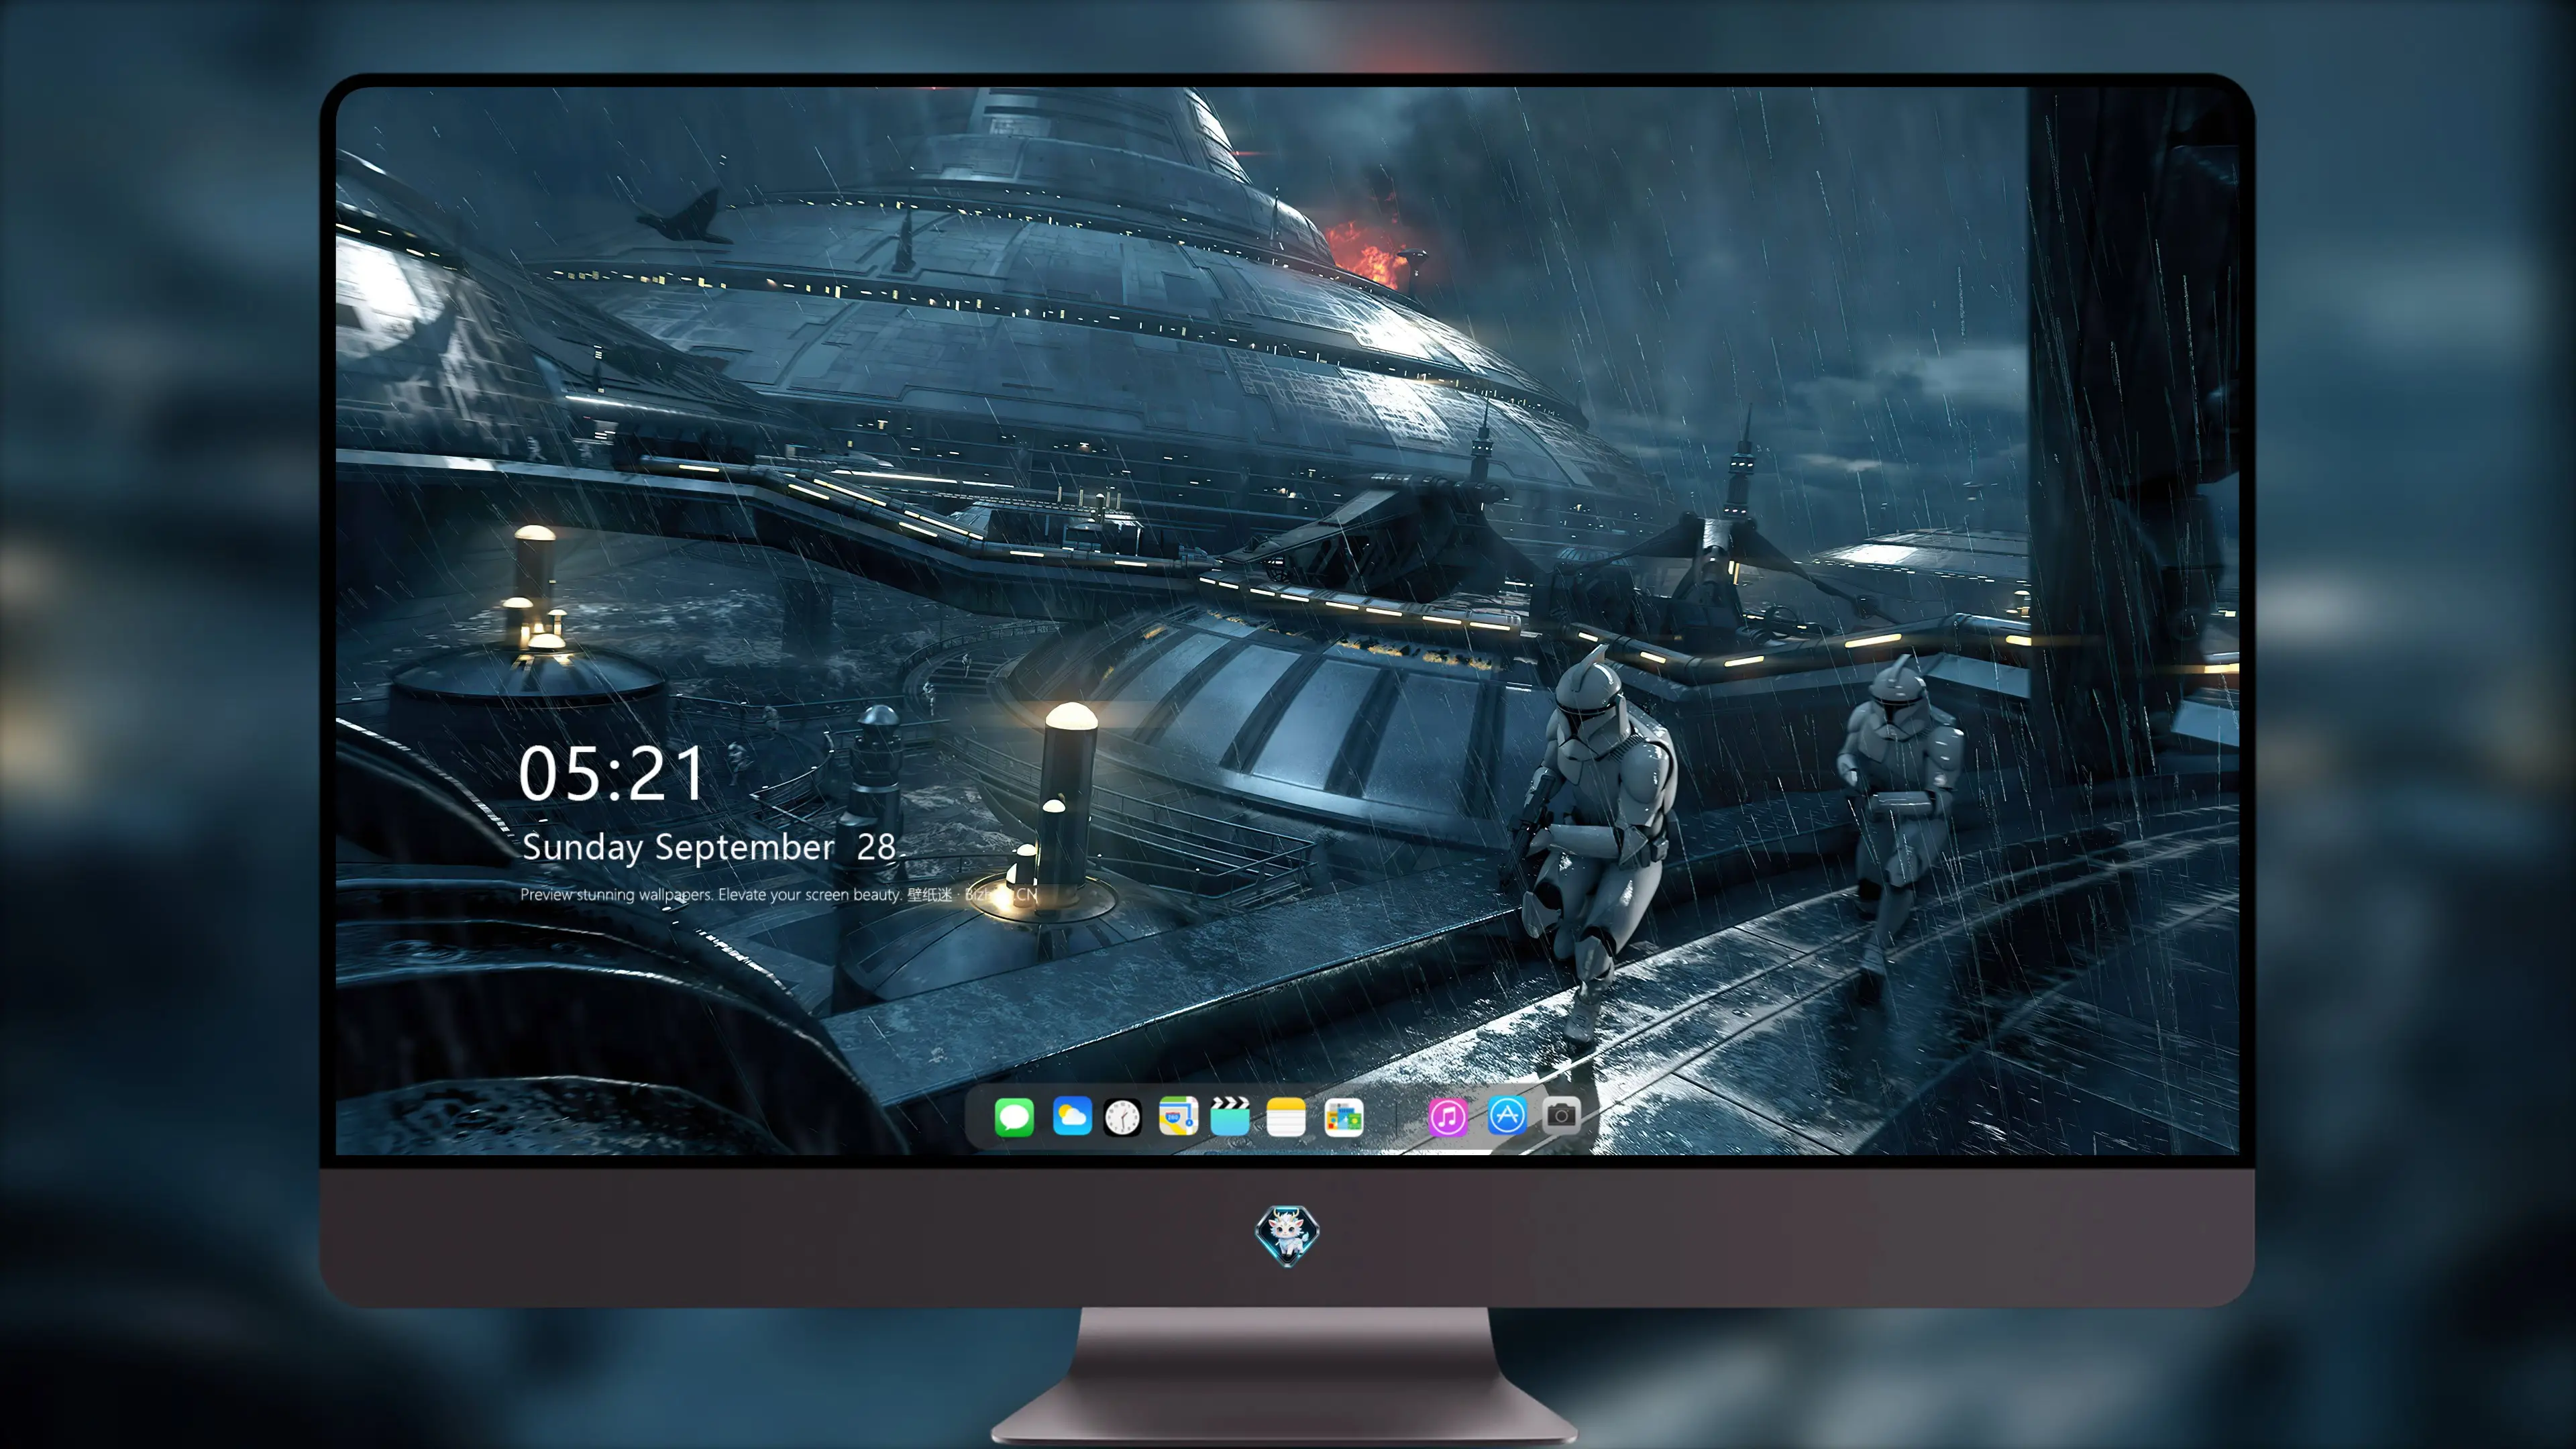
Task: Click the 05:21 clock display
Action: pyautogui.click(x=612, y=774)
